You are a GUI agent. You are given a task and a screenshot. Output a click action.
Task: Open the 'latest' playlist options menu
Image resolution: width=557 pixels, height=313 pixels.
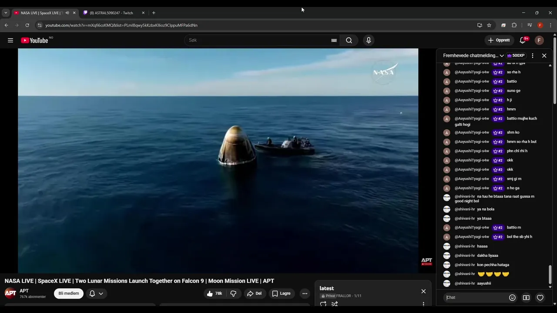[x=423, y=304]
